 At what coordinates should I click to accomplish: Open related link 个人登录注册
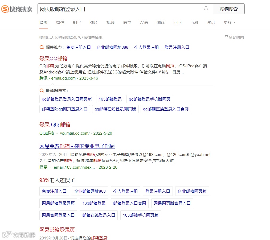tap(146, 47)
